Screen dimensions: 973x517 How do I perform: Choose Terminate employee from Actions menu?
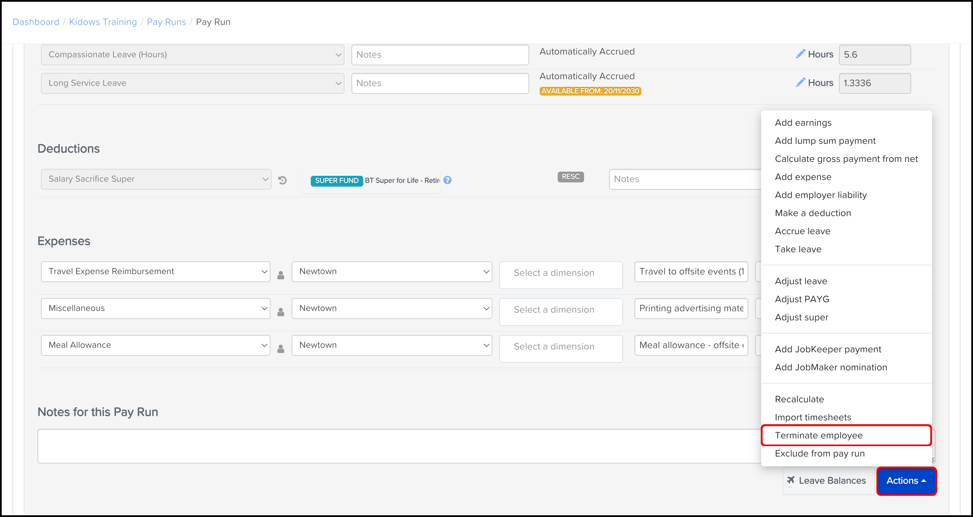coord(818,435)
